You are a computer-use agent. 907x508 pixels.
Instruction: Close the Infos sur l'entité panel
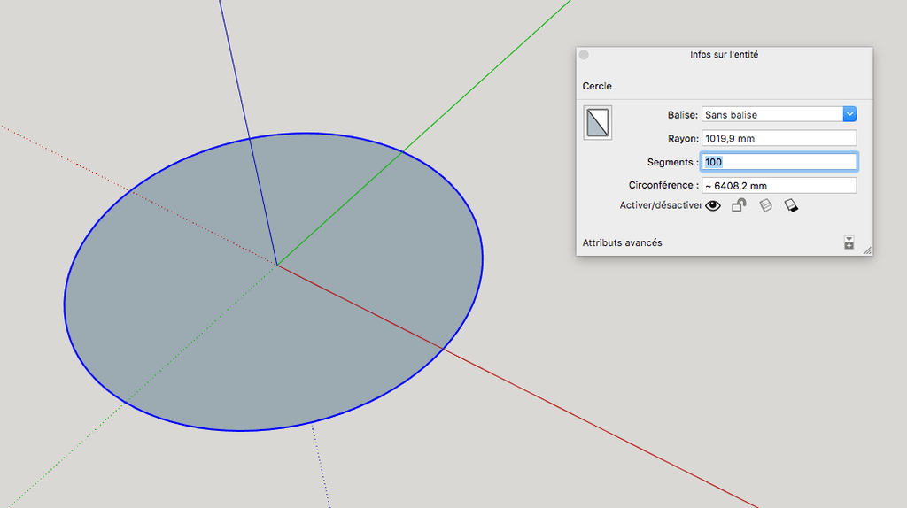(584, 55)
